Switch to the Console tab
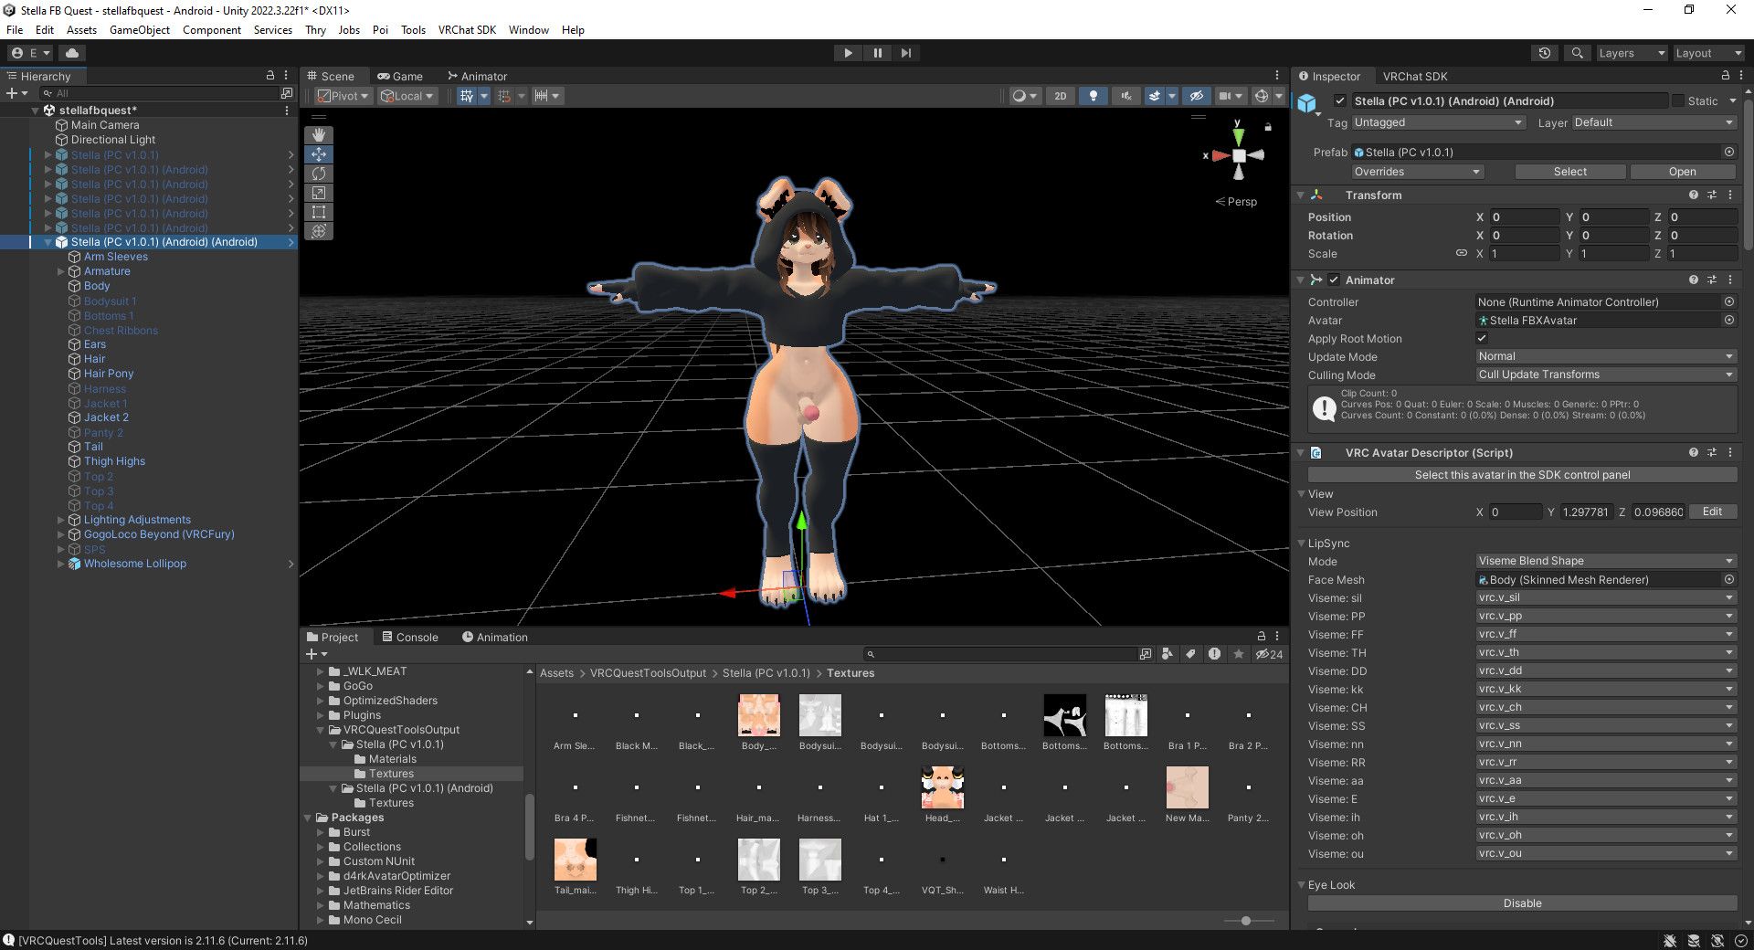The image size is (1754, 950). coord(410,637)
